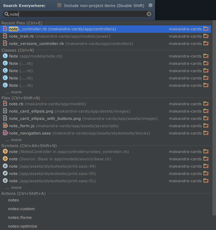Show more results under Symbols
The width and height of the screenshot is (216, 230).
pyautogui.click(x=14, y=188)
